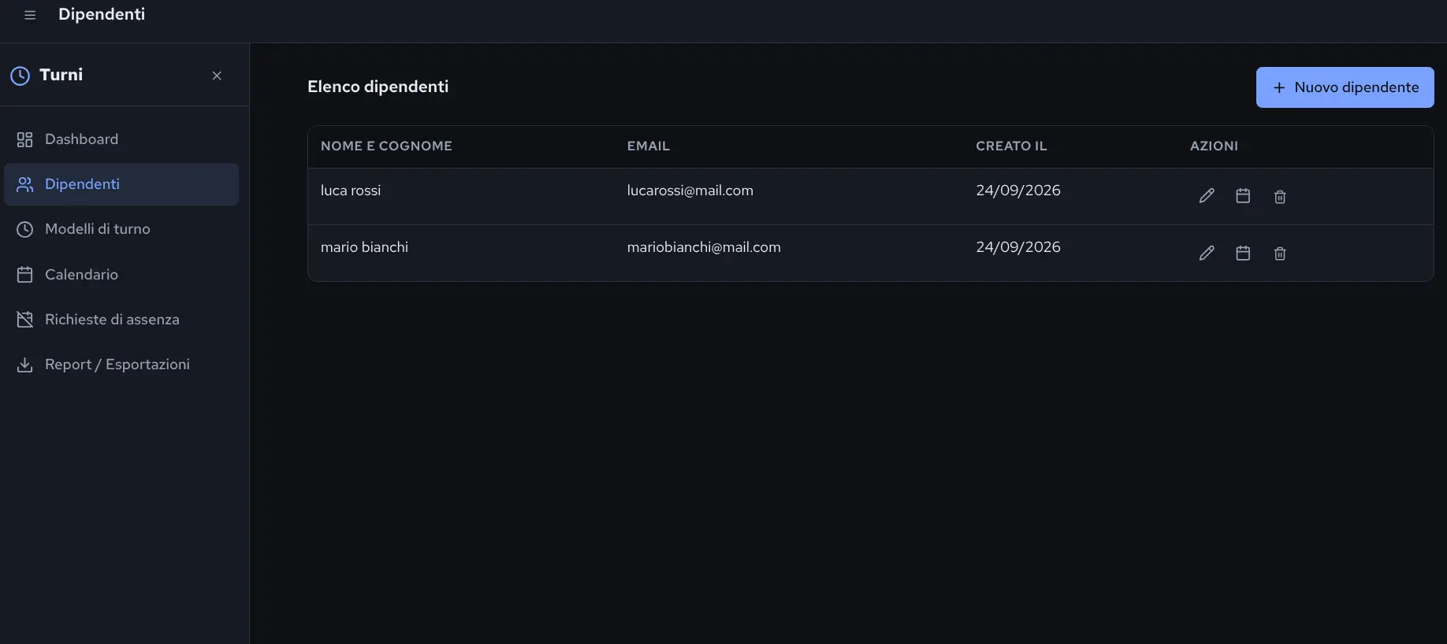
Task: Click the Turni clock logo icon
Action: point(20,76)
